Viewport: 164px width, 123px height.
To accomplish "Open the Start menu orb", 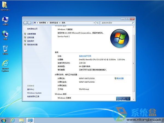I will coord(4,120).
